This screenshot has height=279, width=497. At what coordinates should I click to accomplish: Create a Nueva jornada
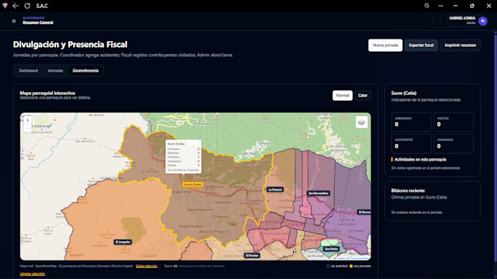click(x=385, y=45)
